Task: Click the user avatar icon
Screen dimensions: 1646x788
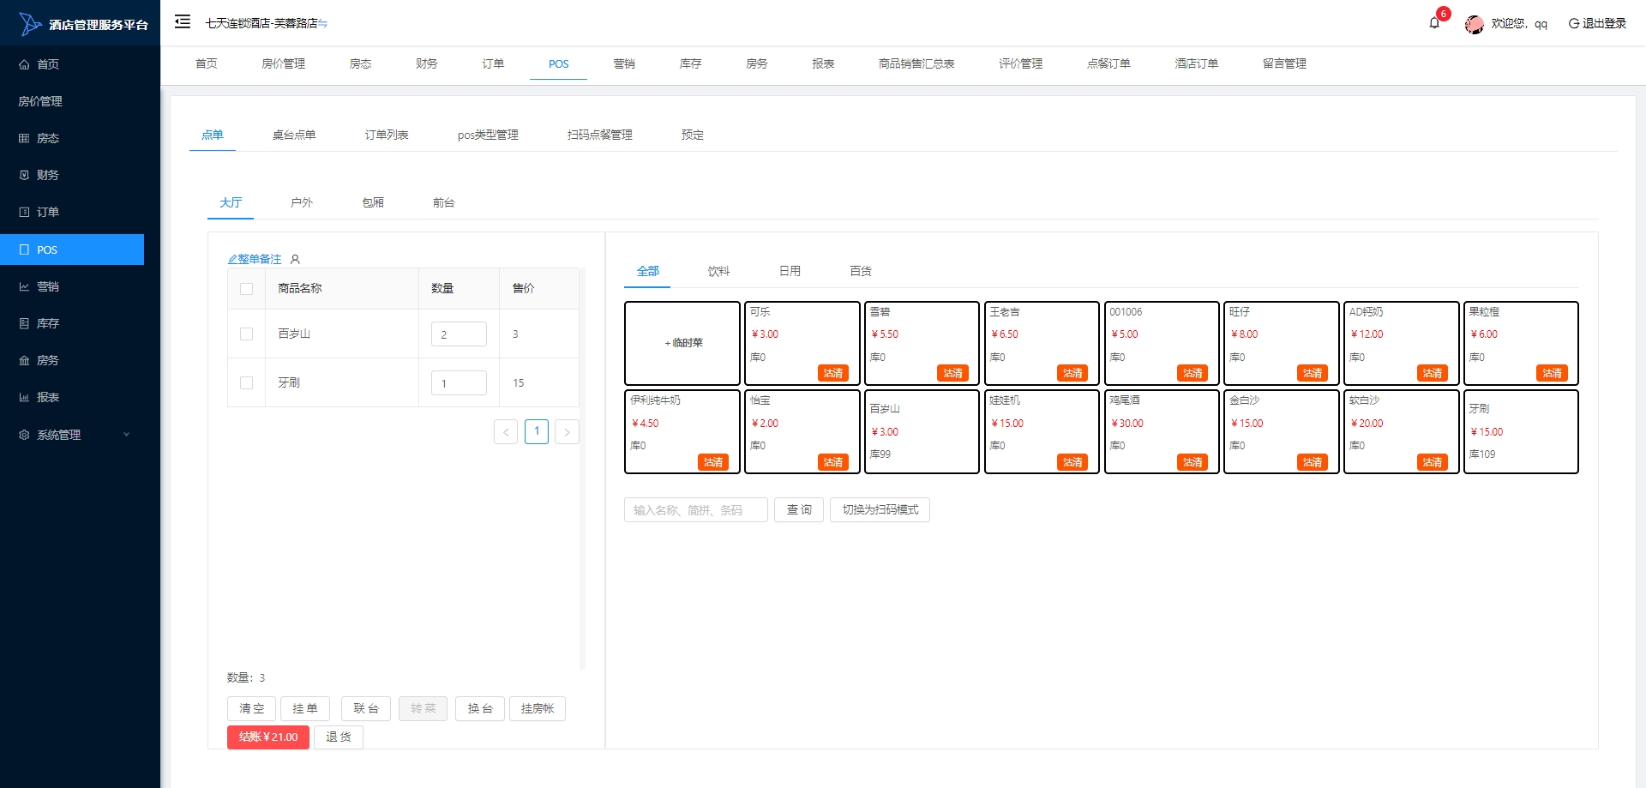Action: pyautogui.click(x=1474, y=24)
